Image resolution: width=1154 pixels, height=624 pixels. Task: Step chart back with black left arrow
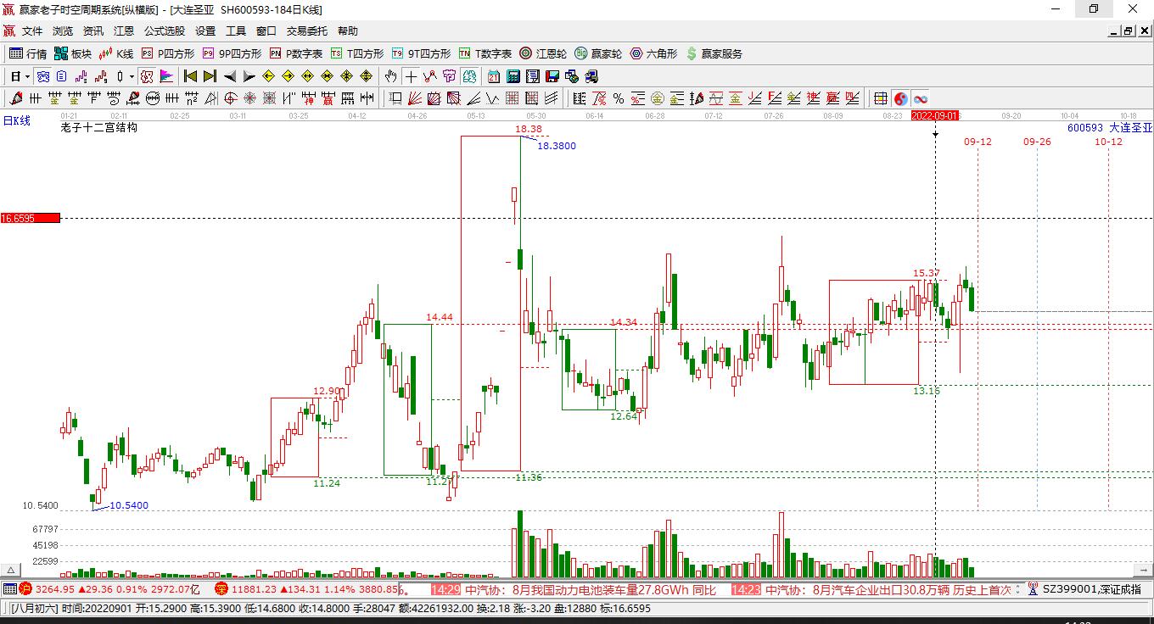pyautogui.click(x=230, y=76)
